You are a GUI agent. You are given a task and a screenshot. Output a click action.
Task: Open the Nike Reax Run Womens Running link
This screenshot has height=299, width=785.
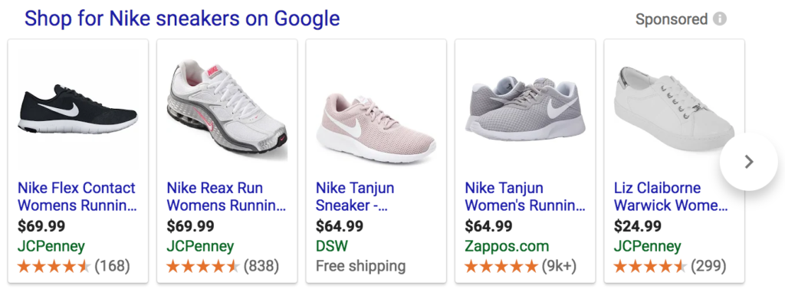pyautogui.click(x=226, y=197)
